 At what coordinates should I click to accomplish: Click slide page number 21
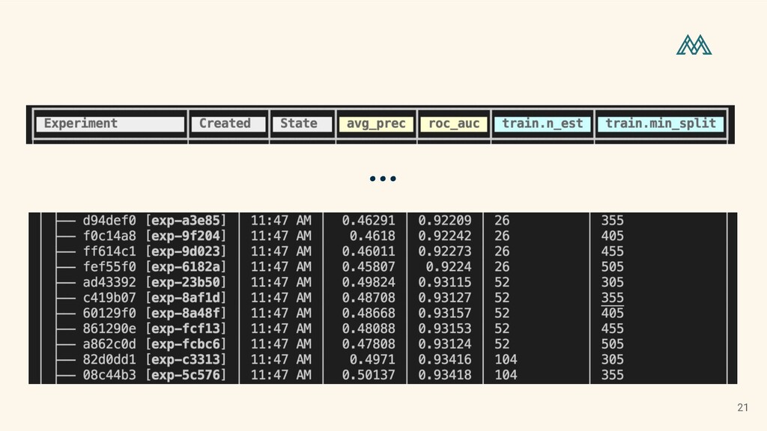742,408
